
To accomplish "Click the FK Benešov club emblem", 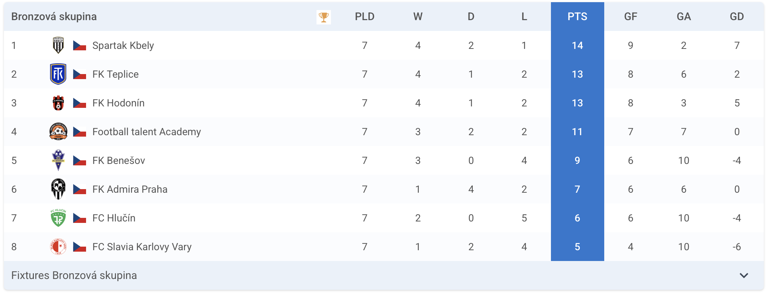I will (x=58, y=160).
